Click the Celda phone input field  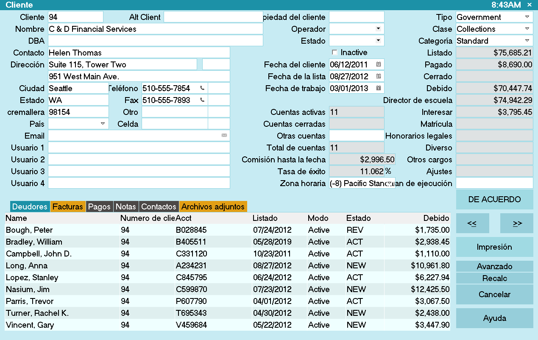(x=175, y=124)
